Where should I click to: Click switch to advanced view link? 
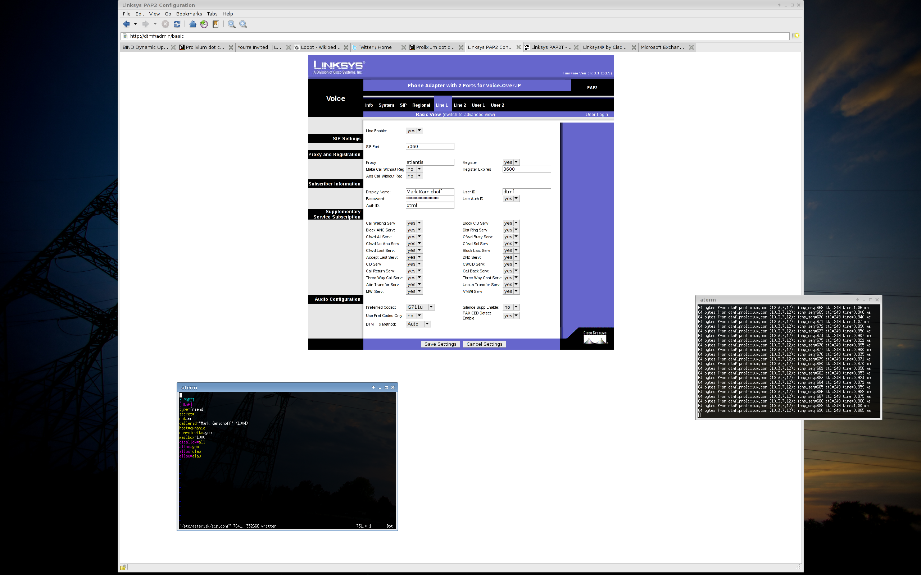tap(468, 115)
